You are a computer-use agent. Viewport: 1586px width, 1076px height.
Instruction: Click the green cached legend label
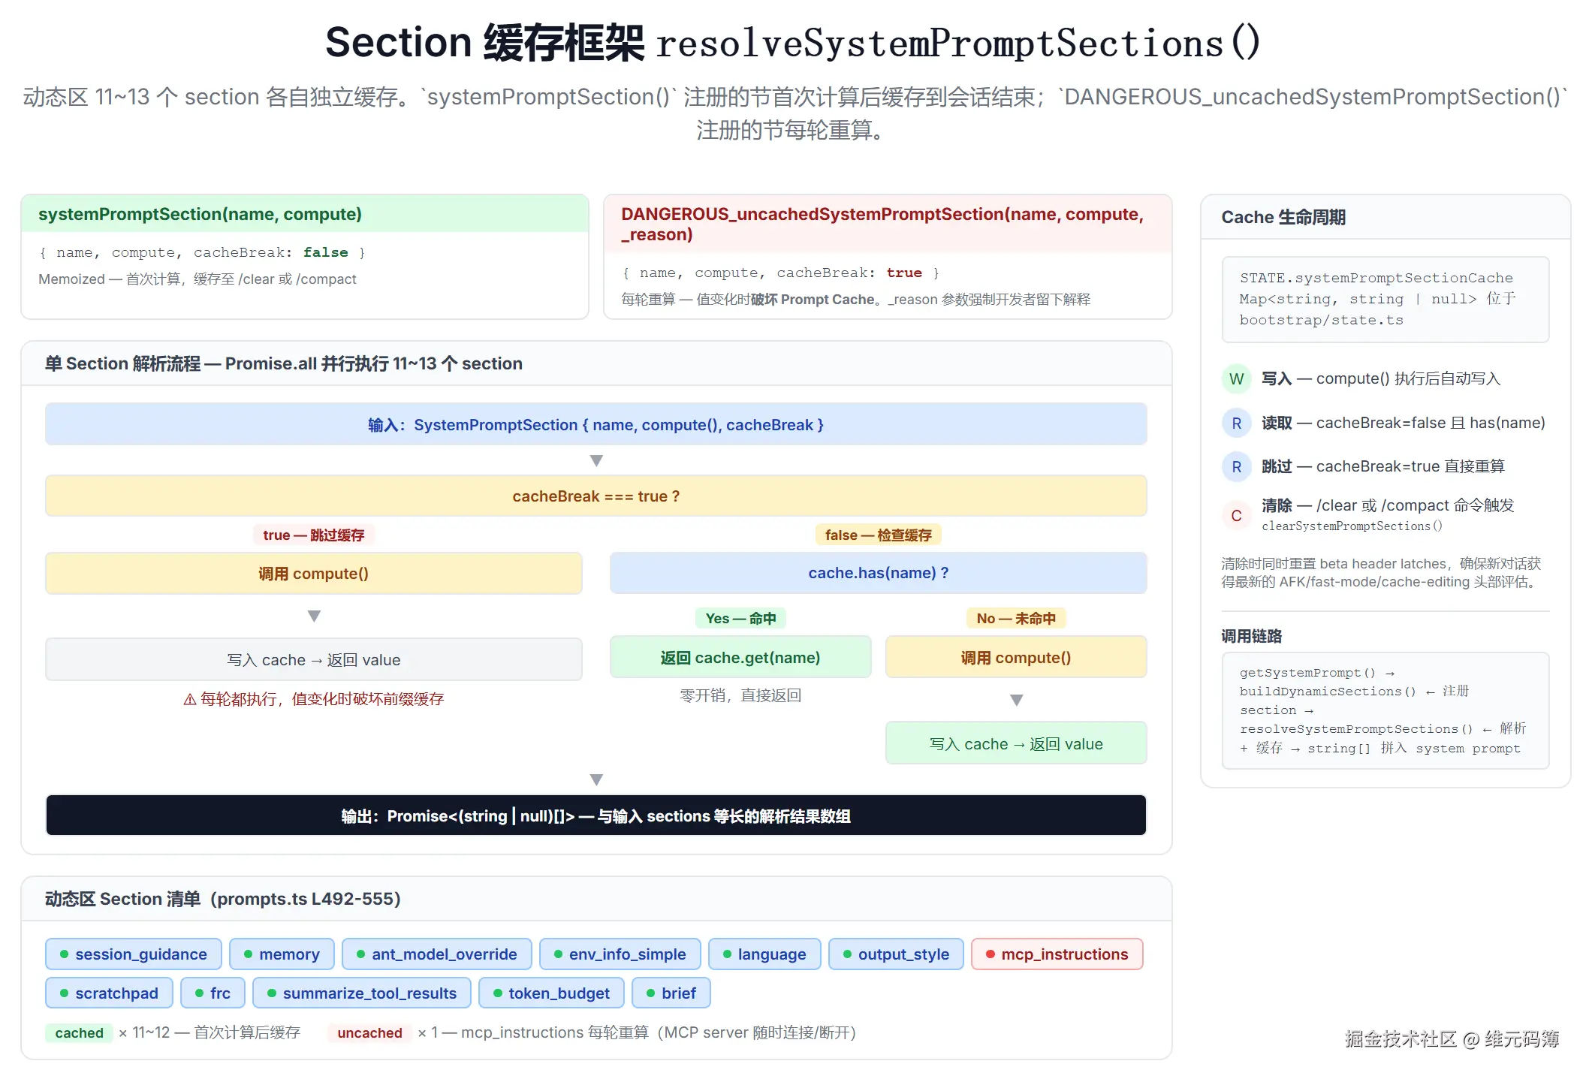79,1033
